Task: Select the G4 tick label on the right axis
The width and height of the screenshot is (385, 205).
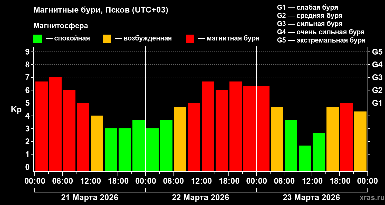Action: tap(377, 65)
